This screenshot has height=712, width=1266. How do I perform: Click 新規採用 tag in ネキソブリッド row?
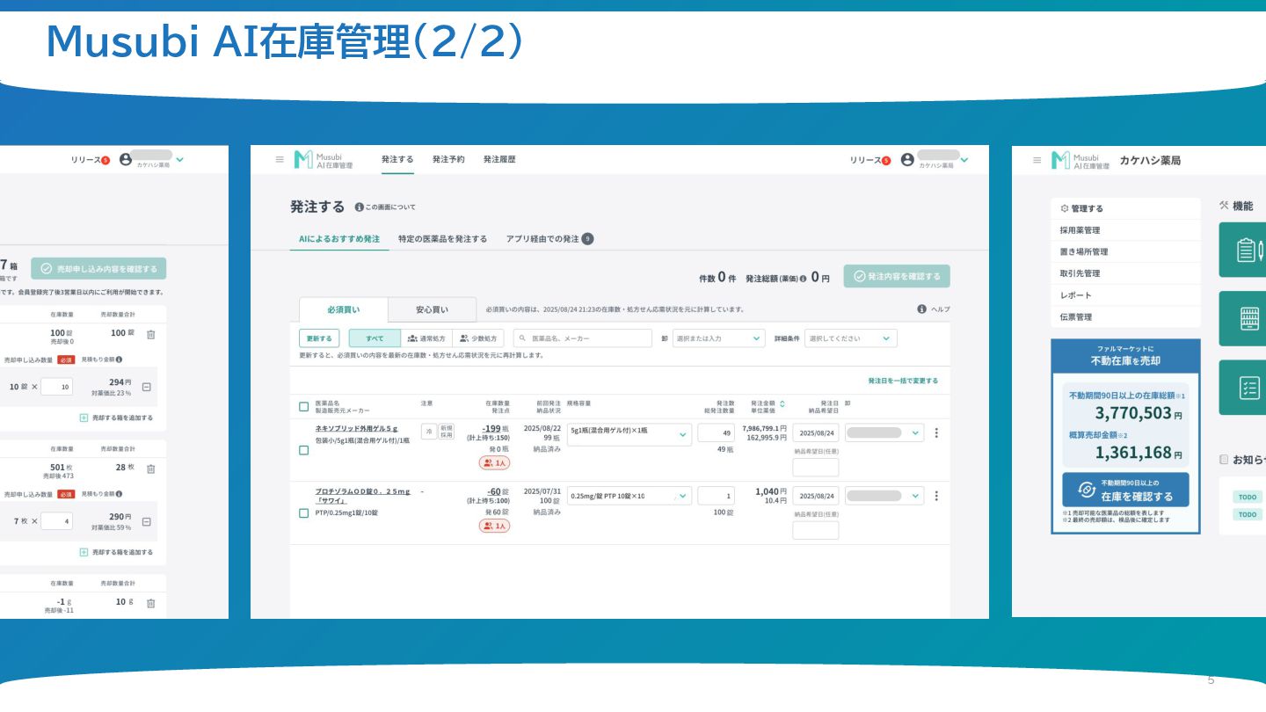tap(447, 431)
